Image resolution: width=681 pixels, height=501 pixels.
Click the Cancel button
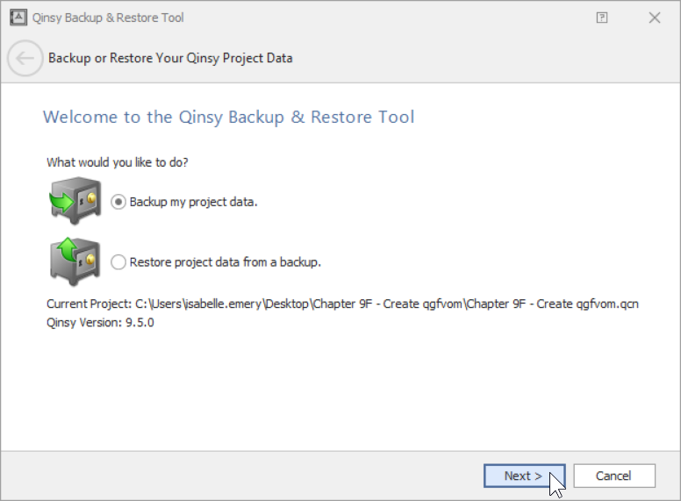click(x=613, y=476)
